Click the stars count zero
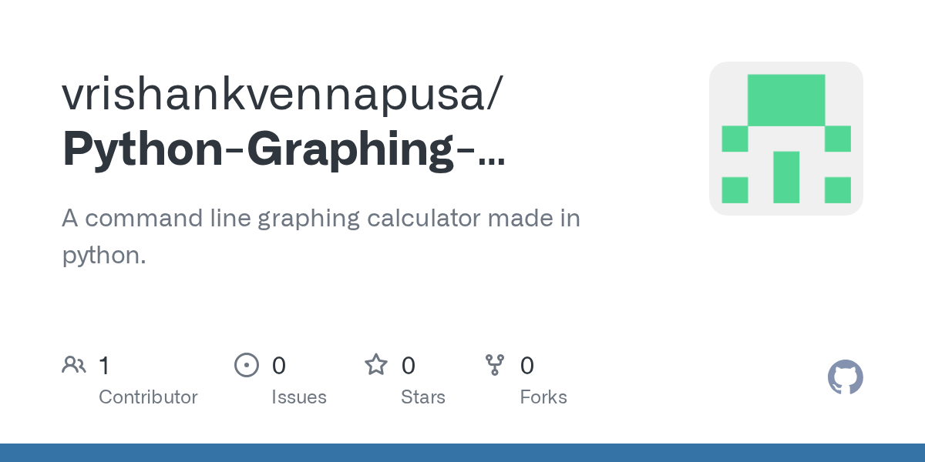Screen dimensions: 925x462 tap(408, 366)
